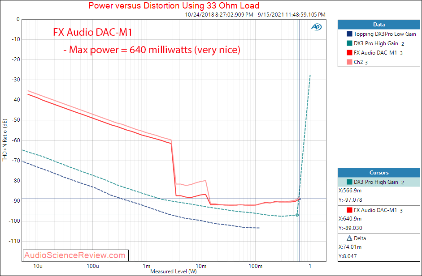The image size is (422, 276).
Task: Click the teal cursor marker on DX3 curve
Action: pyautogui.click(x=297, y=215)
